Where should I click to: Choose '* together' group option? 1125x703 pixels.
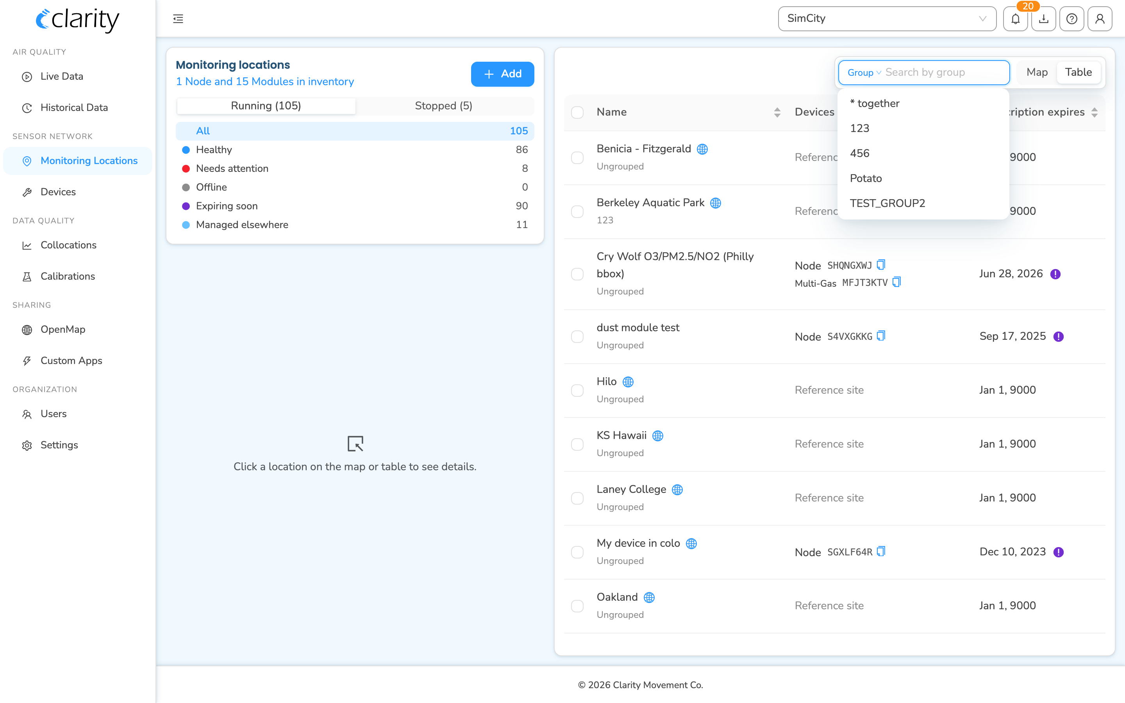tap(923, 103)
